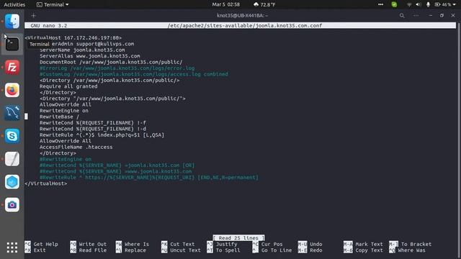Click the ServerAlias www.joomla.knot35.com line
This screenshot has height=259, width=461.
pos(89,56)
